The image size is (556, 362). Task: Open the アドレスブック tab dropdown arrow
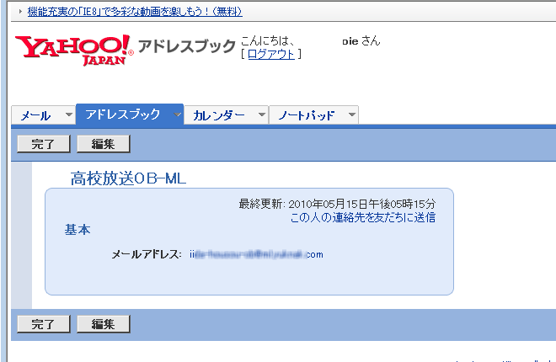[x=177, y=114]
